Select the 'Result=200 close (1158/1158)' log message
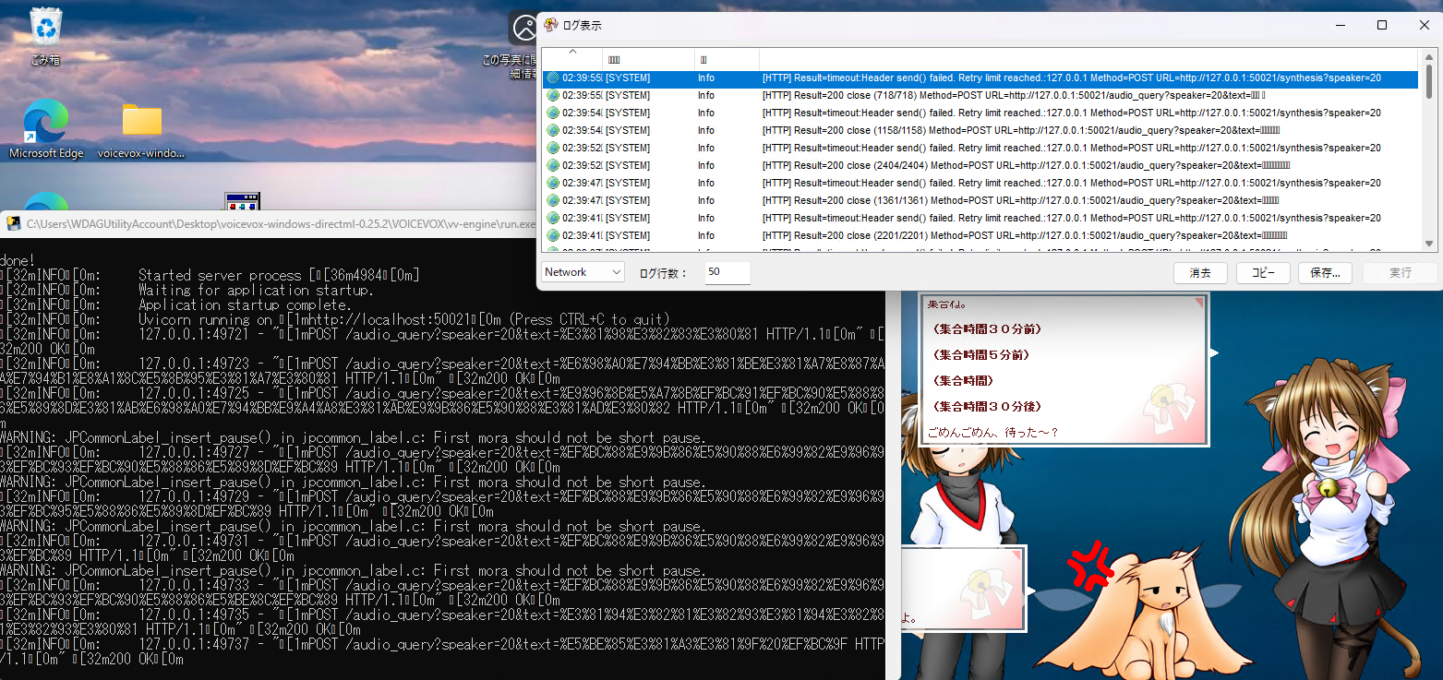1443x680 pixels. coord(1021,131)
